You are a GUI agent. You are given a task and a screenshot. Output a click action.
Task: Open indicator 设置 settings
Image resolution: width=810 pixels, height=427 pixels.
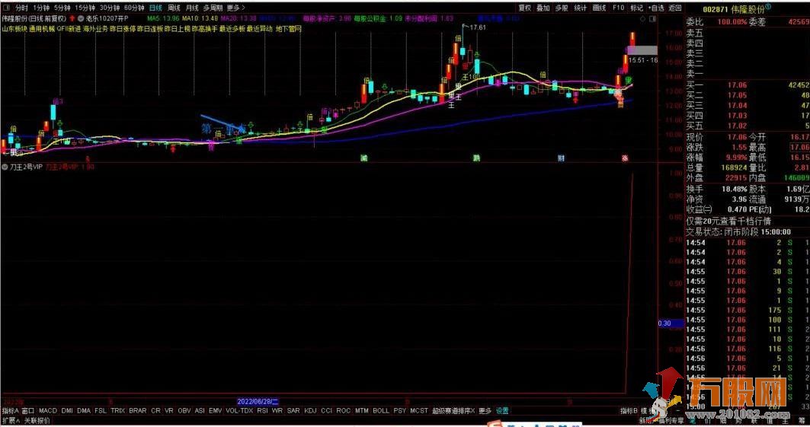(x=503, y=411)
